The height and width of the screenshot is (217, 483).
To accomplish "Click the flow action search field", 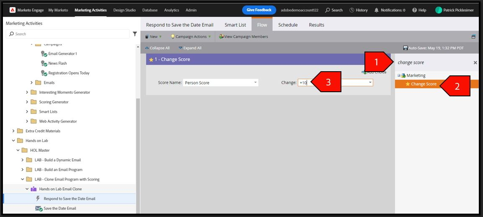I will [434, 62].
